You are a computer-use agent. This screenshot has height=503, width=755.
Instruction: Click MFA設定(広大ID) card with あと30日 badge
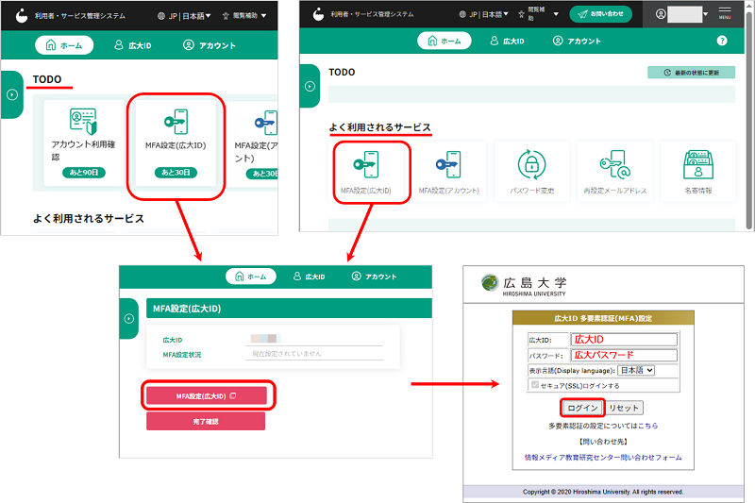click(175, 142)
